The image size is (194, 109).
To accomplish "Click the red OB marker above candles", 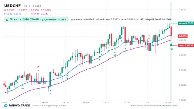I will (38, 67).
